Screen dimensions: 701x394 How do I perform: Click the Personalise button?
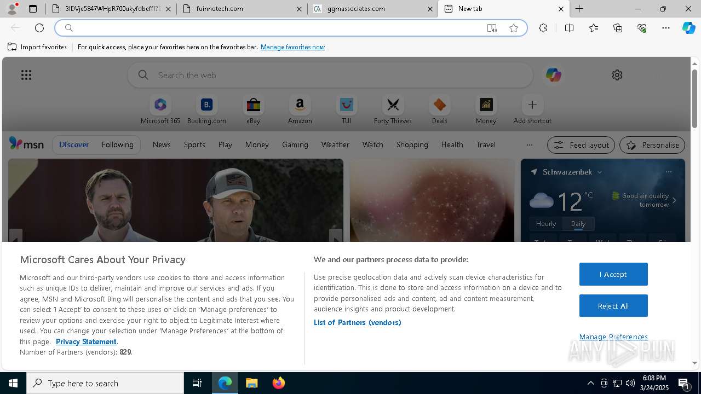(x=652, y=145)
